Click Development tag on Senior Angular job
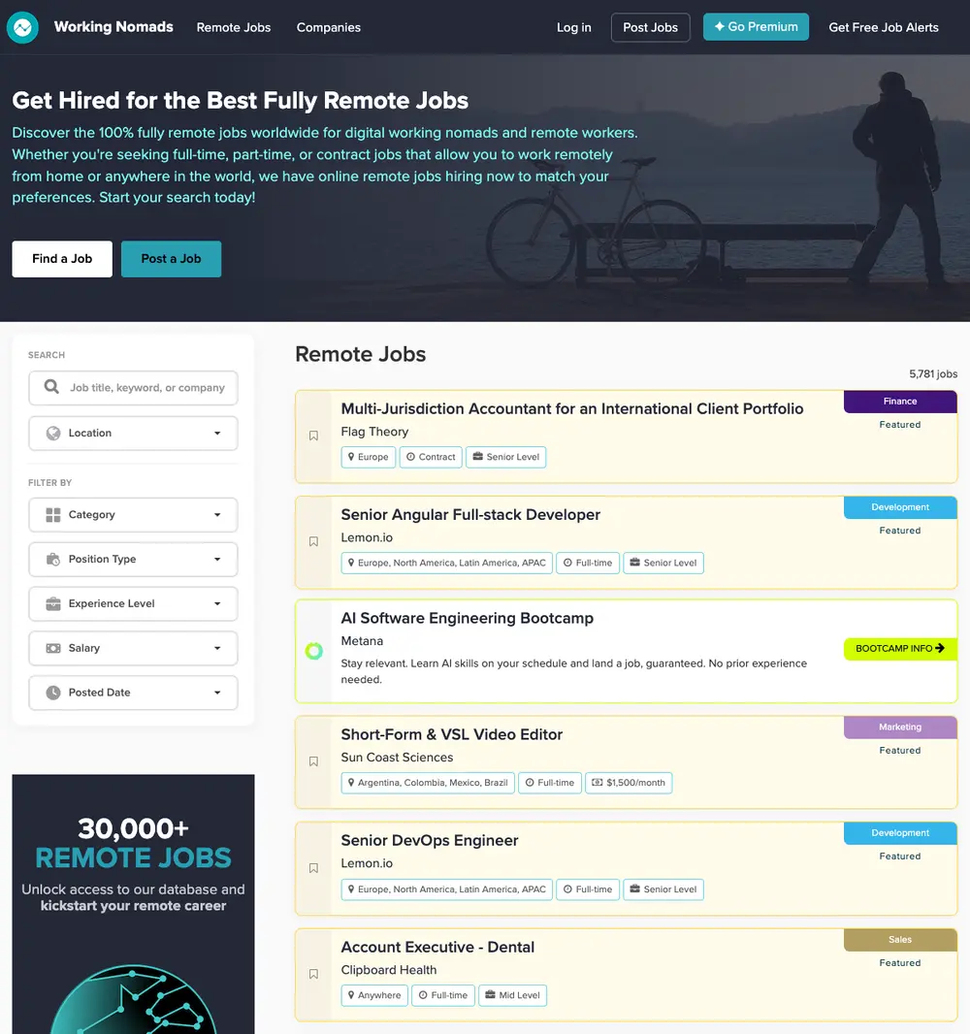The width and height of the screenshot is (970, 1034). point(900,507)
